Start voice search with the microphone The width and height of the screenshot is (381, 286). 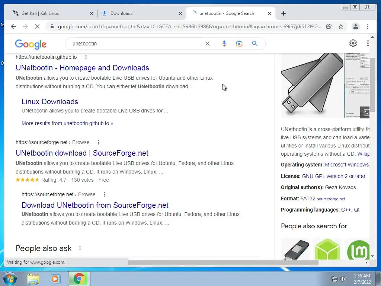tap(224, 44)
